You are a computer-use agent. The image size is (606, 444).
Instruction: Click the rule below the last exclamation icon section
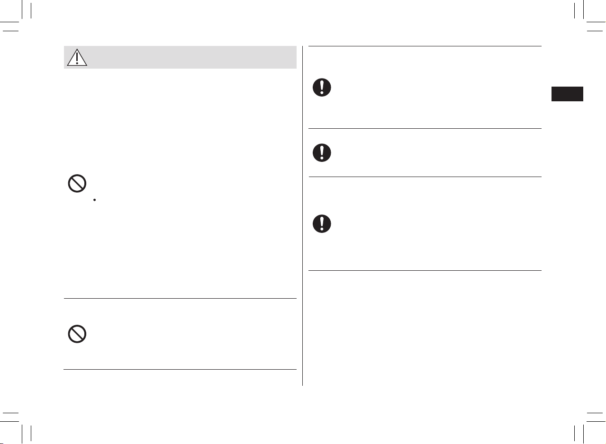[x=425, y=270]
